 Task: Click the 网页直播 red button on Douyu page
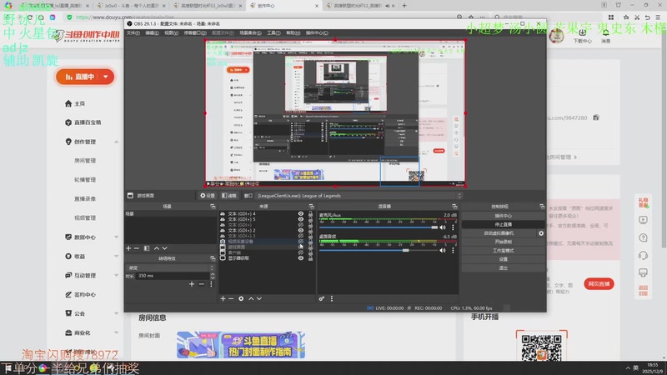tap(599, 284)
